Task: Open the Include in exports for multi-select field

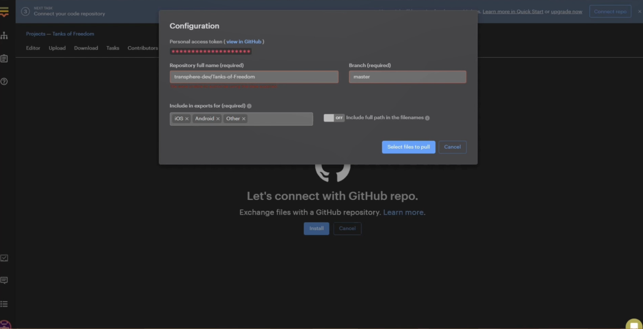Action: click(x=241, y=119)
